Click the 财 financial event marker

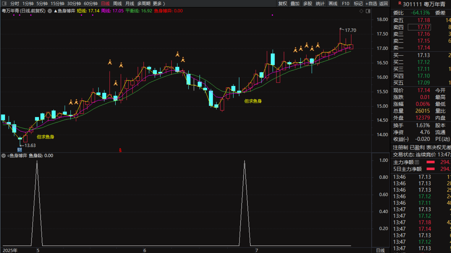(19, 150)
